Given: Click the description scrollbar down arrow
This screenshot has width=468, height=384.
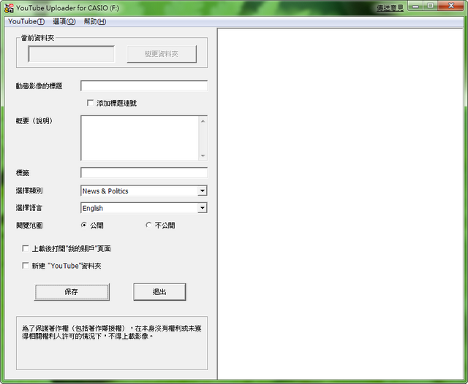Looking at the screenshot, I should [x=203, y=155].
